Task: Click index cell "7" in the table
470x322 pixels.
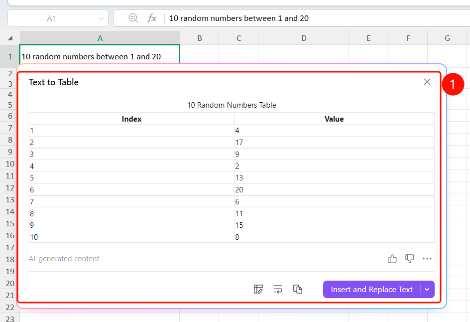Action: [131, 202]
